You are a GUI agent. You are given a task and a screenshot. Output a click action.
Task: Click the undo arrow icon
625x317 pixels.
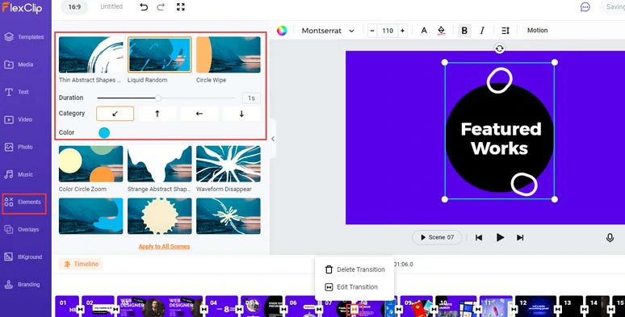point(144,6)
